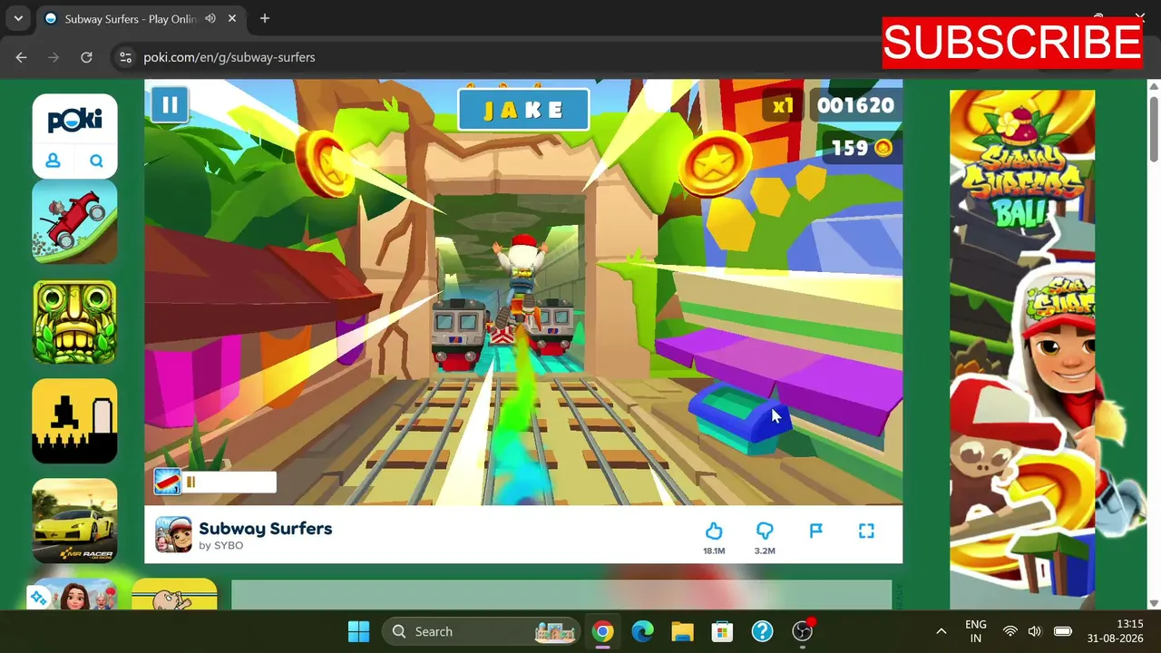Viewport: 1161px width, 653px height.
Task: Report the game using flag icon
Action: 815,531
